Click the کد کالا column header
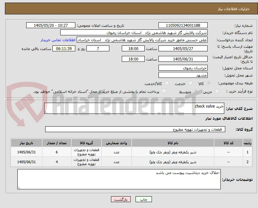Image resolution: width=258 pixels, height=208 pixels. tap(229, 143)
